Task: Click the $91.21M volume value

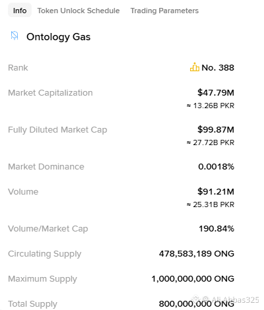Action: click(216, 191)
